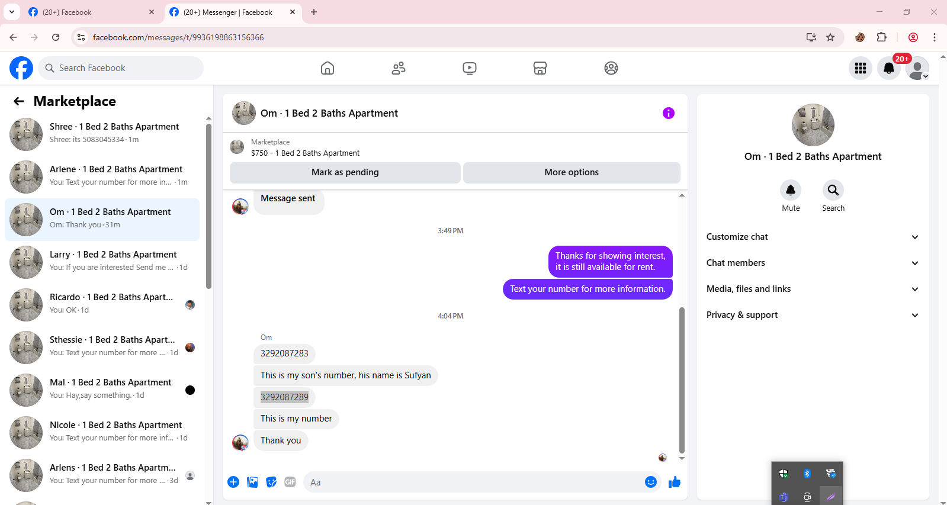Click the Search Facebook field
The width and height of the screenshot is (947, 505).
pos(121,68)
